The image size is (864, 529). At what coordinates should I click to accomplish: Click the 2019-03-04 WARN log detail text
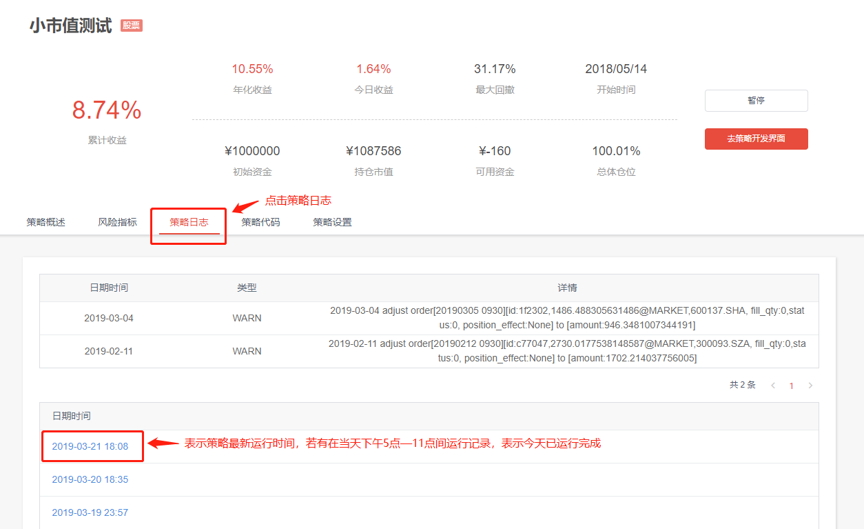567,318
